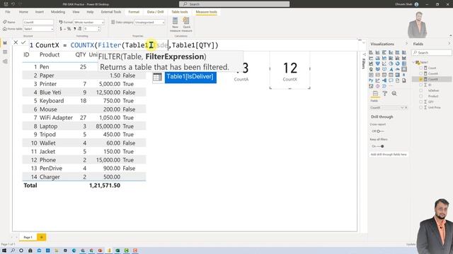Select the donut chart visual icon

coord(397,64)
